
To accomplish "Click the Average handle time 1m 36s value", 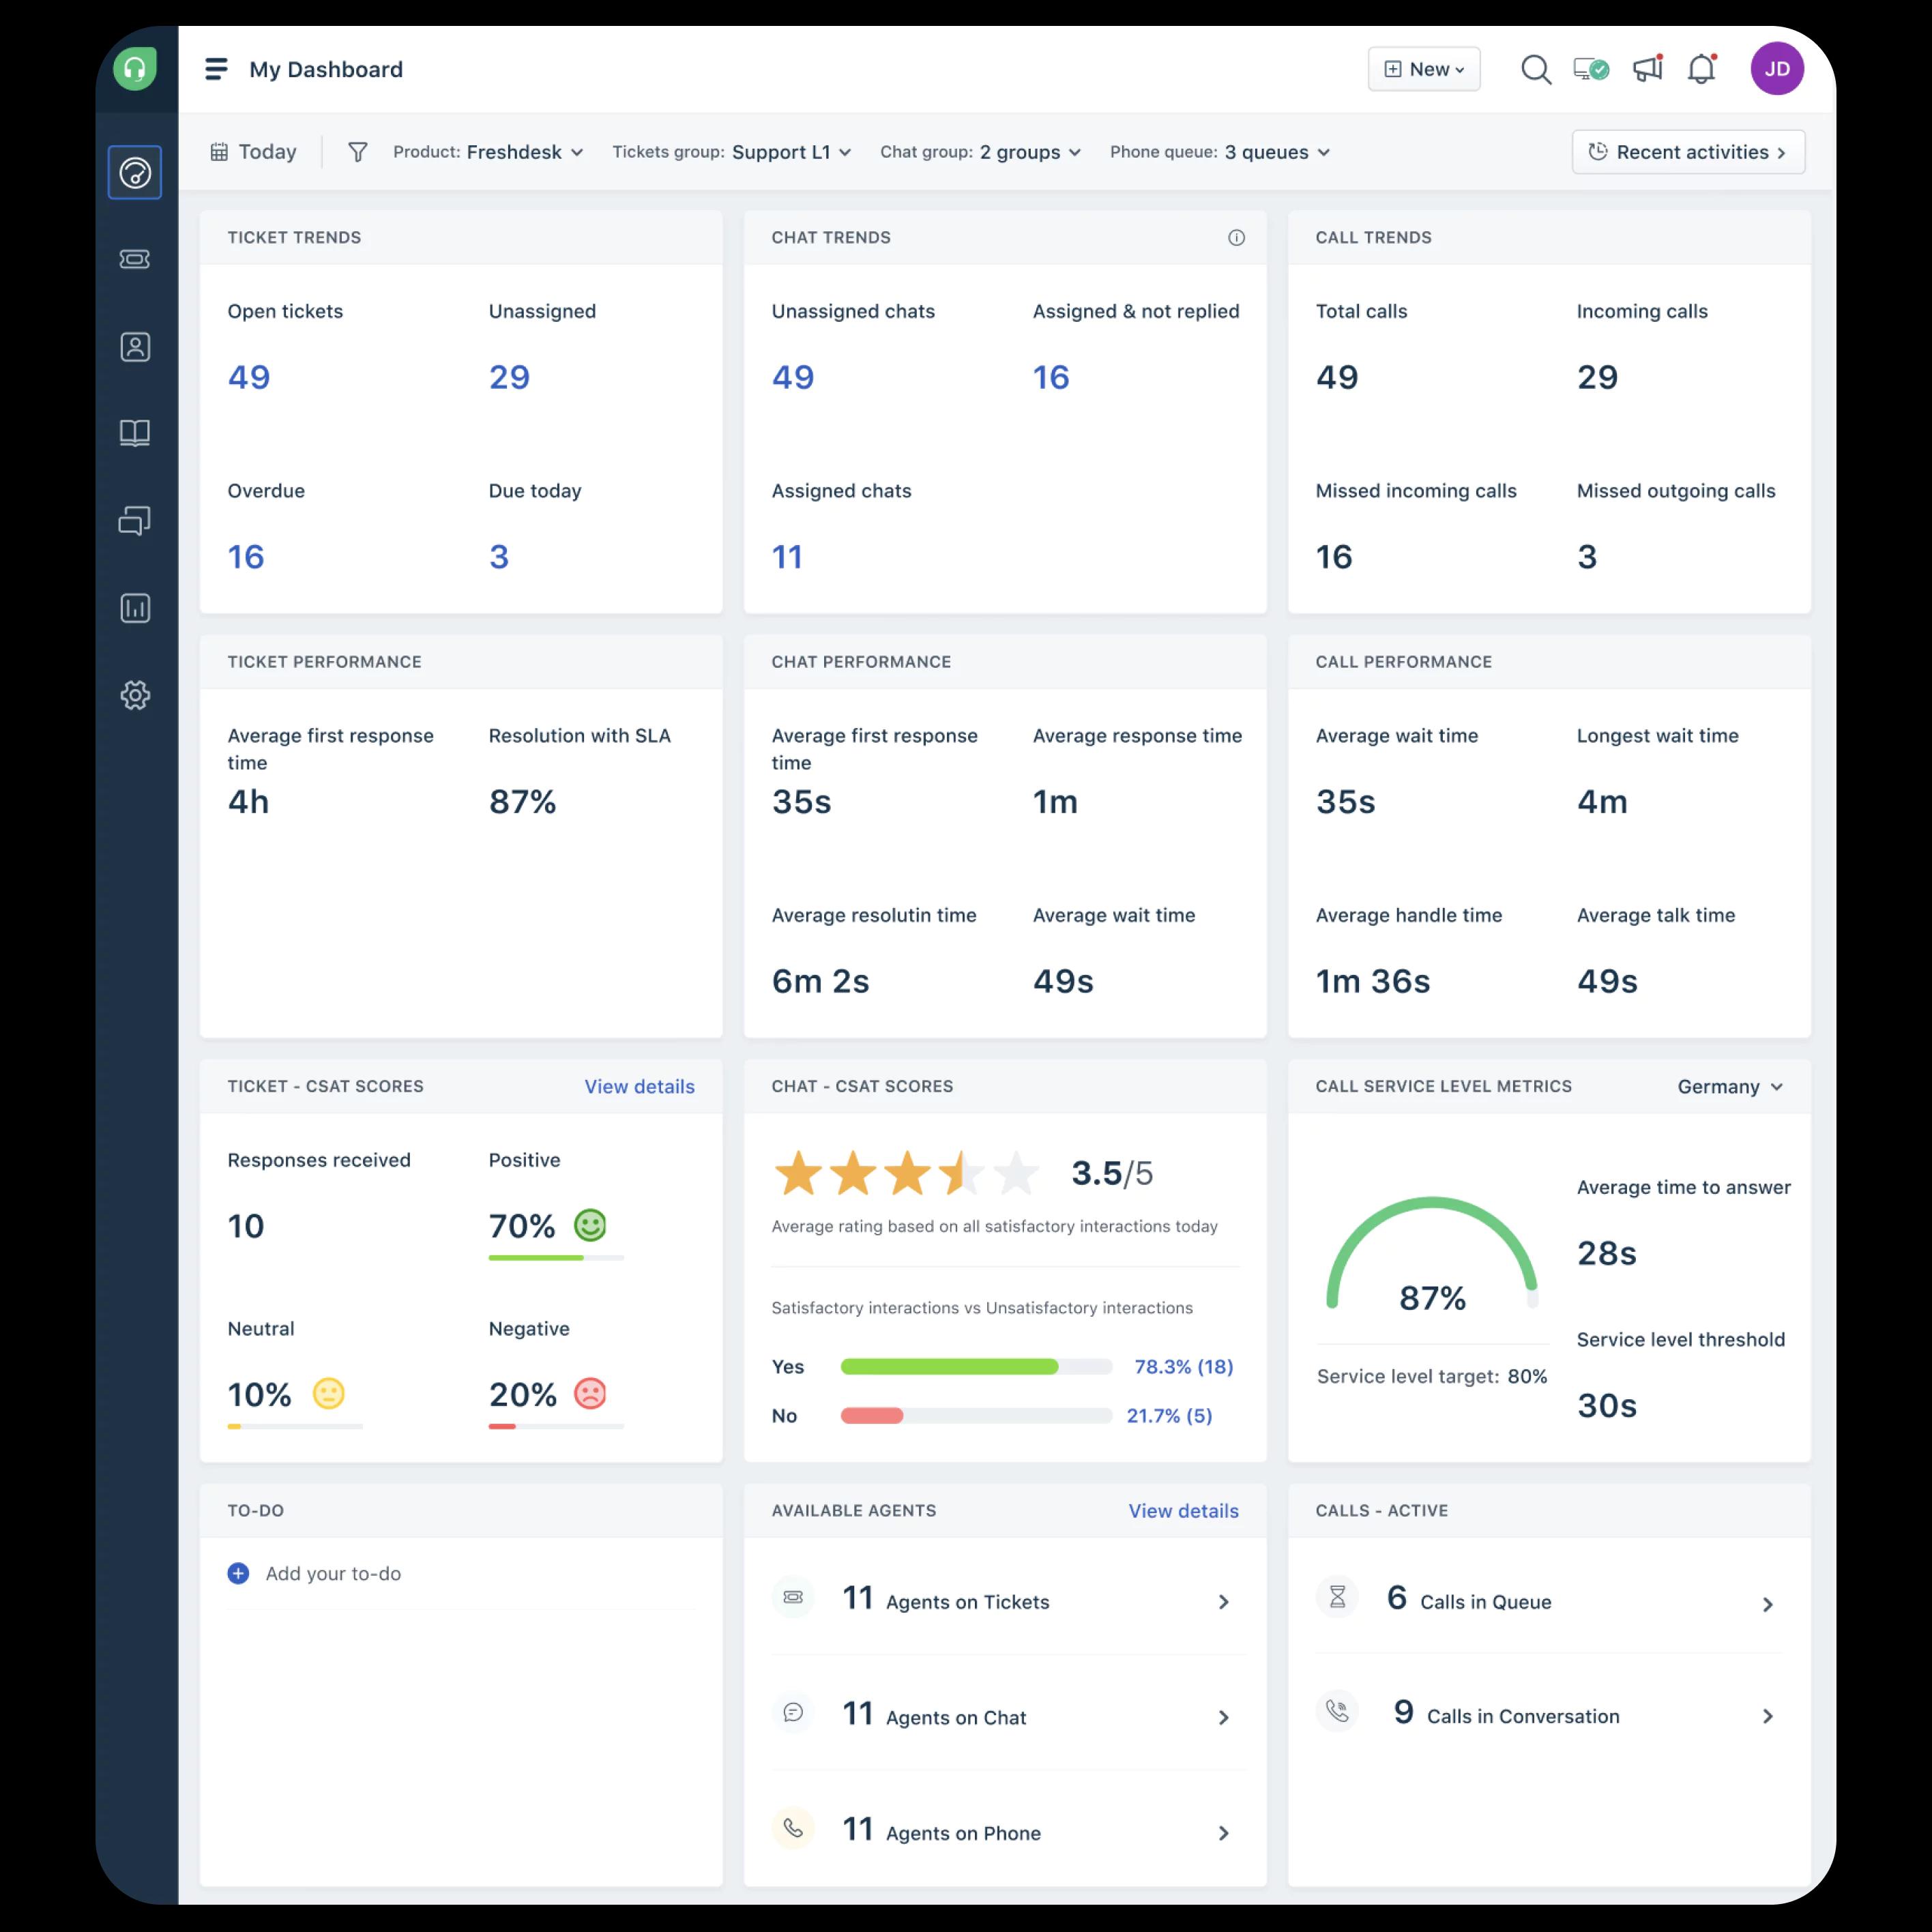I will pyautogui.click(x=1373, y=981).
